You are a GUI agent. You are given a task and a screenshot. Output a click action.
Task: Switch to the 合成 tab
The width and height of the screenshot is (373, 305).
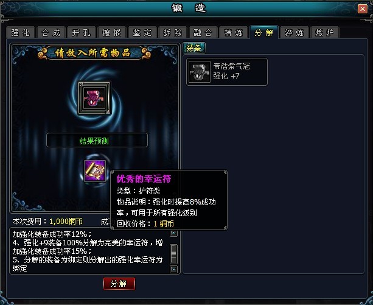click(x=51, y=32)
